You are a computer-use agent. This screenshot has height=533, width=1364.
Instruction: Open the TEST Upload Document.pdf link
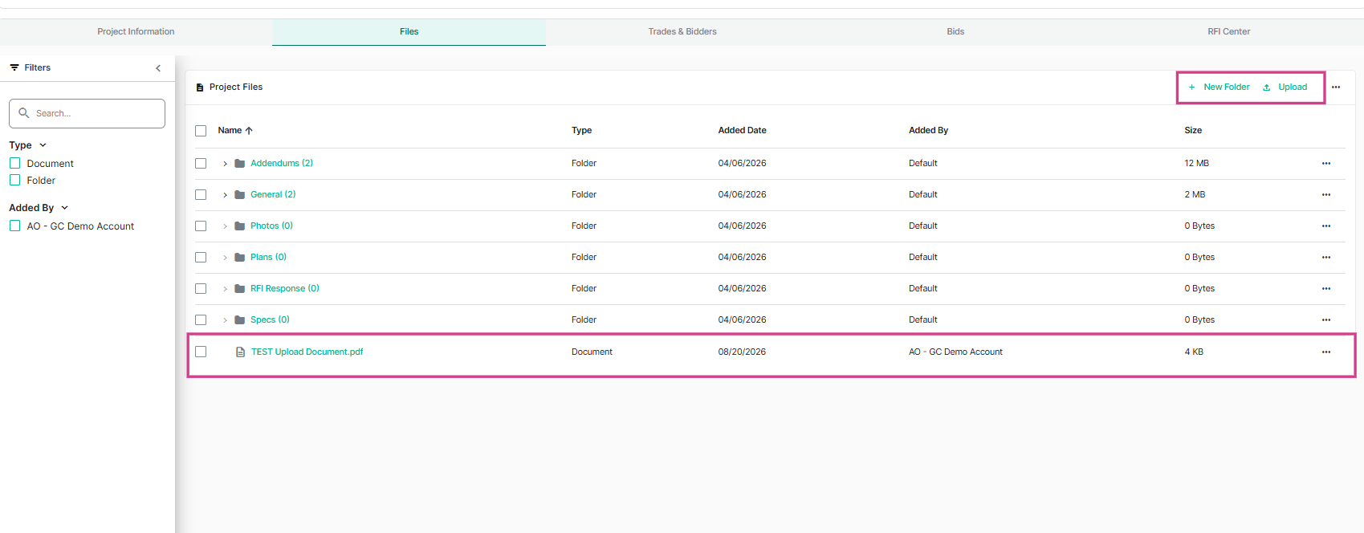click(x=307, y=352)
